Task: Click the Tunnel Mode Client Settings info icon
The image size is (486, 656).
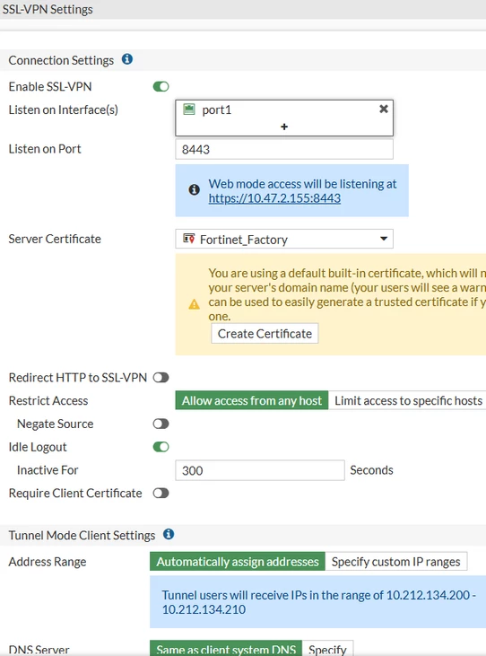Action: (x=169, y=534)
